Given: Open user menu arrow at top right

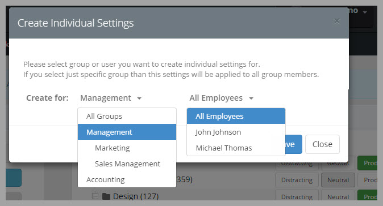Looking at the screenshot, I should [x=365, y=12].
